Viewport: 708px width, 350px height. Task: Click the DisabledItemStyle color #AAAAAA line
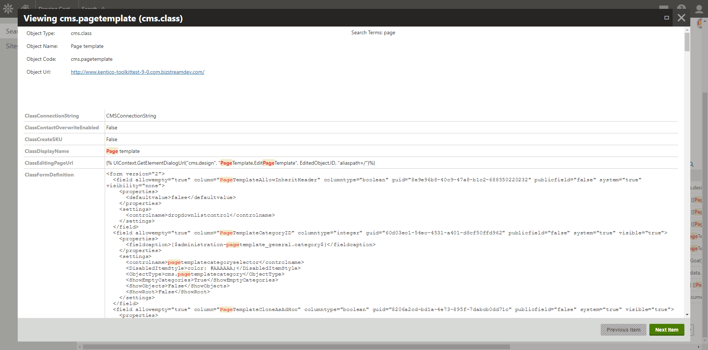coord(213,268)
